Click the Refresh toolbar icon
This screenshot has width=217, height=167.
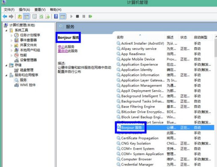click(x=41, y=16)
